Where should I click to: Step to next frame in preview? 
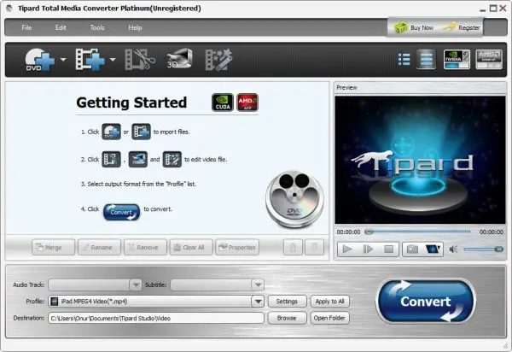pyautogui.click(x=368, y=249)
